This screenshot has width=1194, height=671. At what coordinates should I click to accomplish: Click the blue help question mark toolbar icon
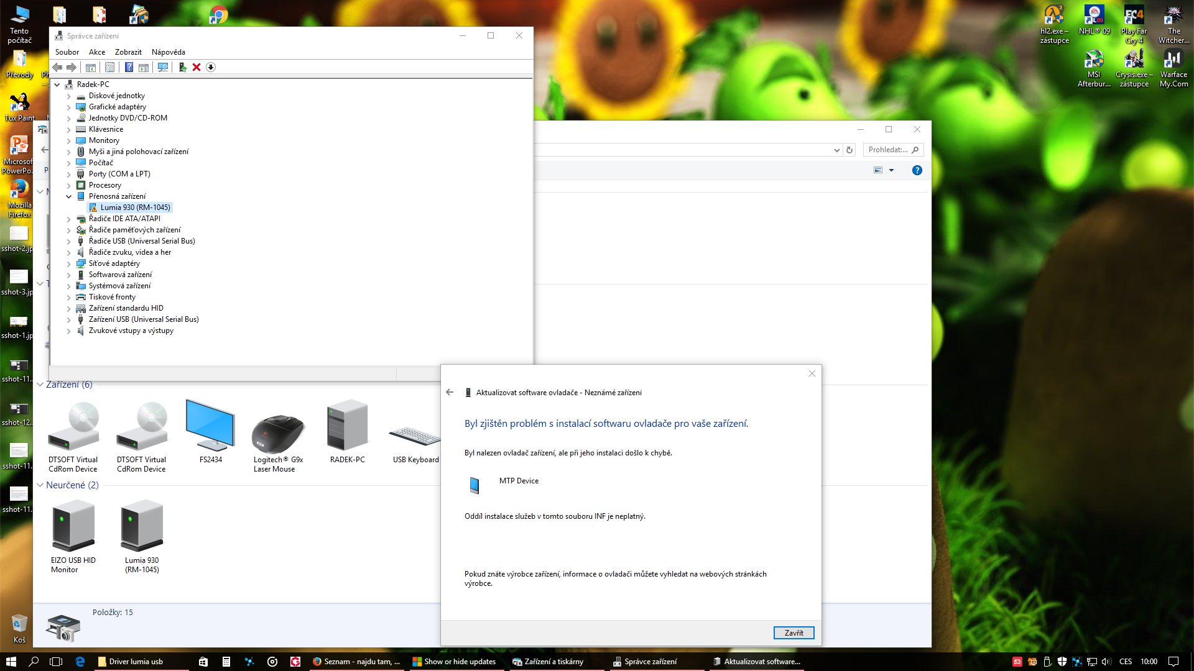[129, 67]
